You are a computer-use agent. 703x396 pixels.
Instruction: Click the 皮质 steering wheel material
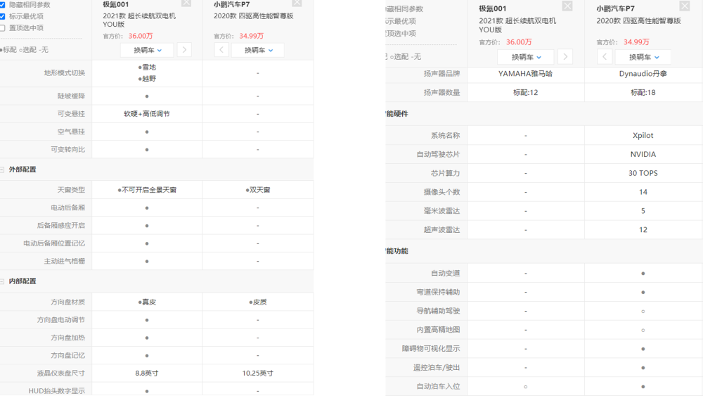258,302
